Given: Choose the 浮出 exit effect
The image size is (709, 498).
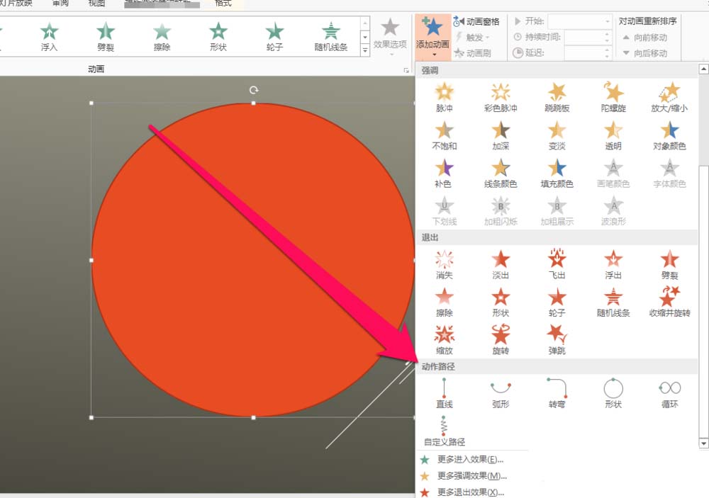Looking at the screenshot, I should (613, 264).
